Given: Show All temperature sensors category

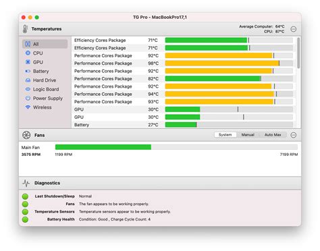Looking at the screenshot, I should point(36,44).
